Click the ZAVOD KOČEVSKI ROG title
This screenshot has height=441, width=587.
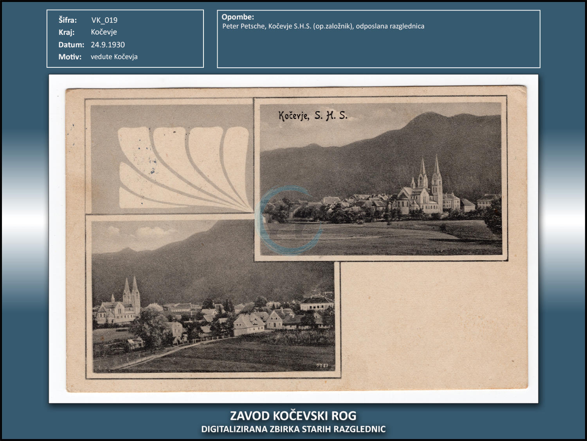293,416
